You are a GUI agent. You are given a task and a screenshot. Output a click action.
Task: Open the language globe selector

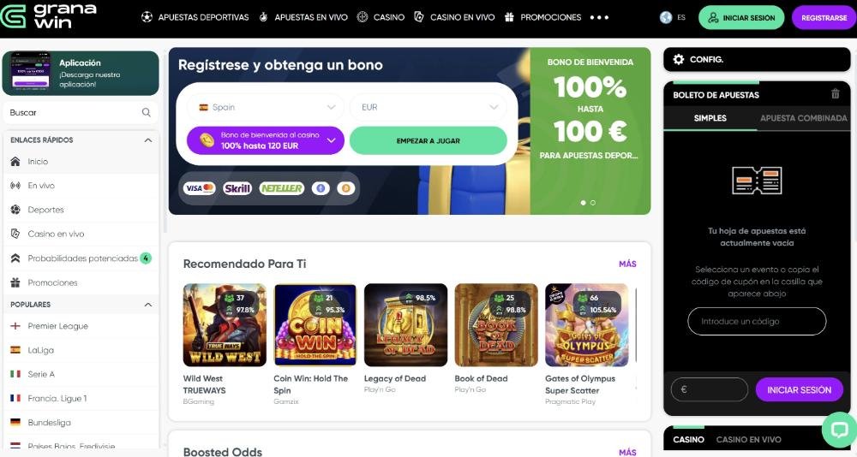click(666, 17)
